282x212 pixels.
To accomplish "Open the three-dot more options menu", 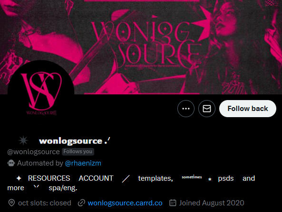I will (x=186, y=109).
